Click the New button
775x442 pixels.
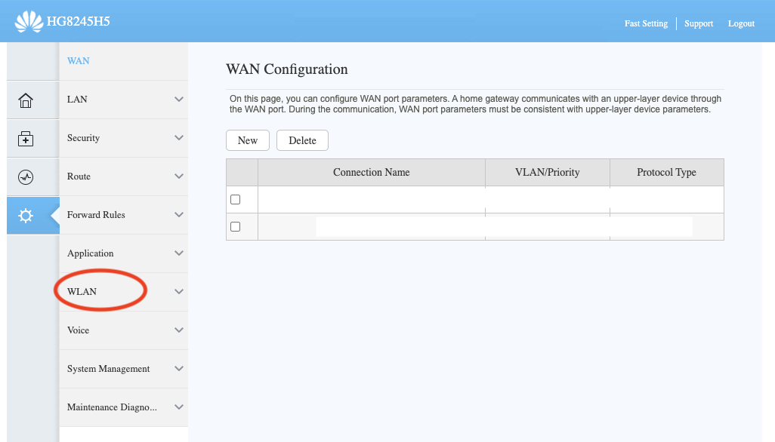248,140
